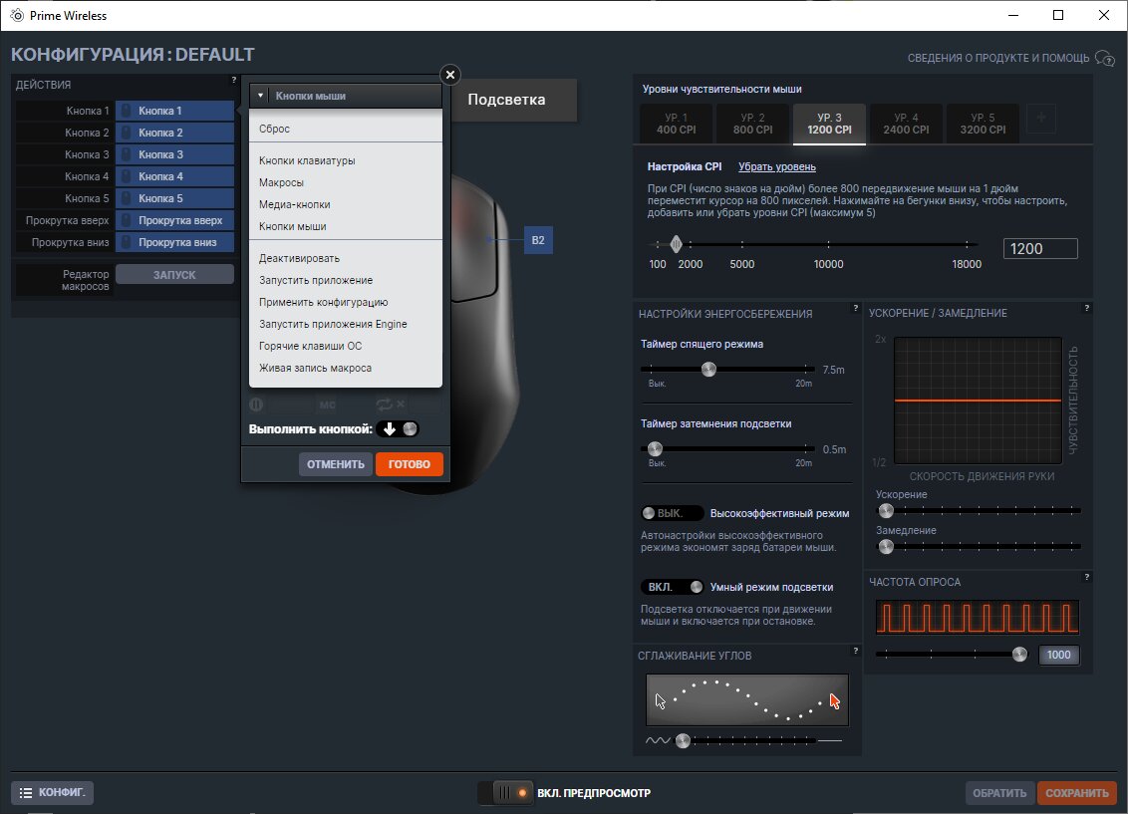Collapse the Кнопки мыши dropdown header
The image size is (1128, 814).
click(x=346, y=96)
